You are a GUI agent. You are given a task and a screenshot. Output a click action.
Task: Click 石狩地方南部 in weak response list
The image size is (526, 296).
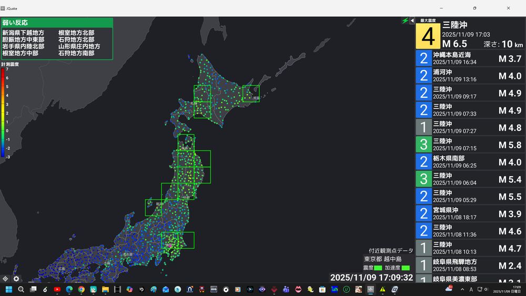[x=76, y=53]
